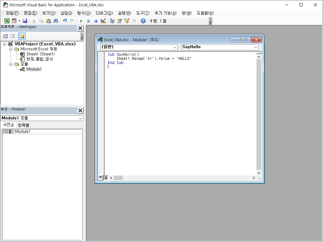
Task: Undo the last action
Action: pyautogui.click(x=65, y=21)
